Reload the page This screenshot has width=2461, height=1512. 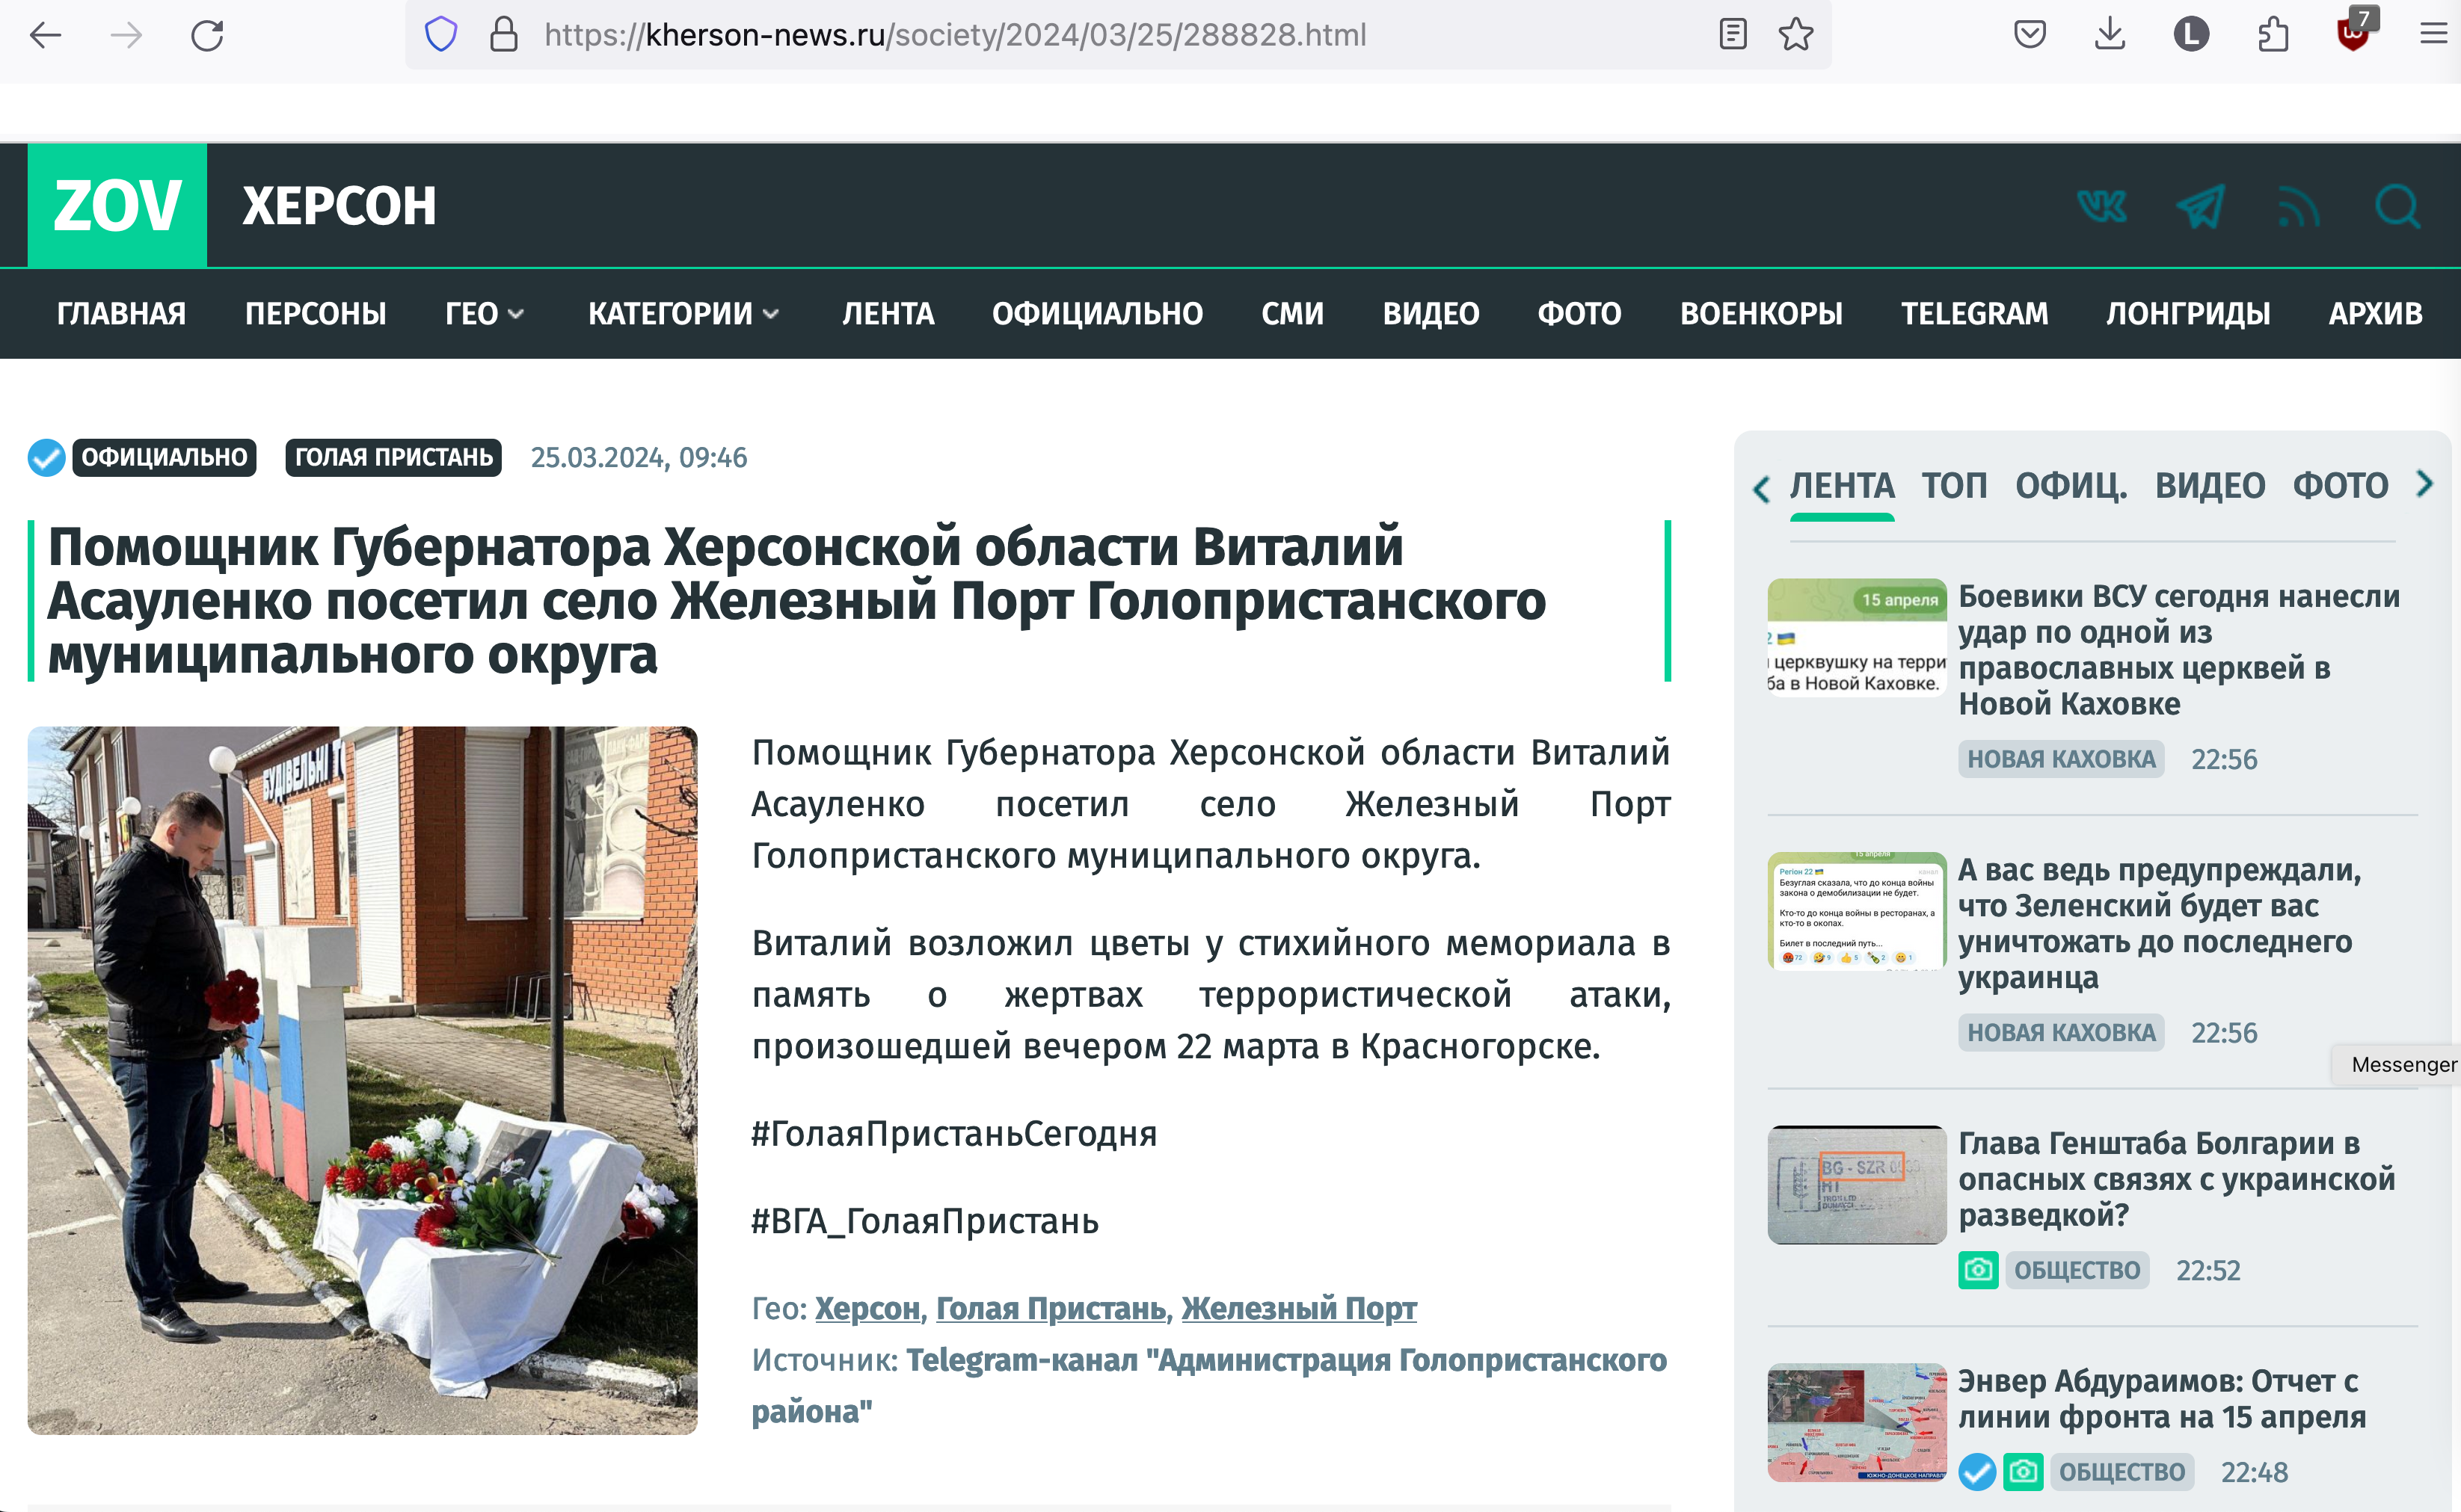click(207, 35)
